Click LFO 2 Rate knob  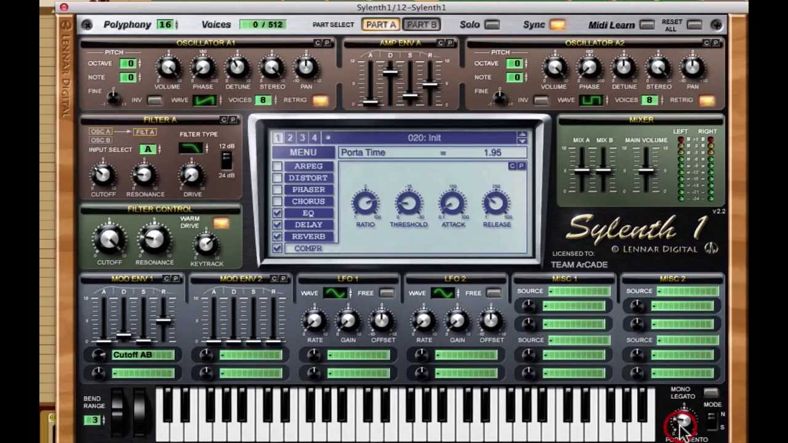(x=424, y=321)
